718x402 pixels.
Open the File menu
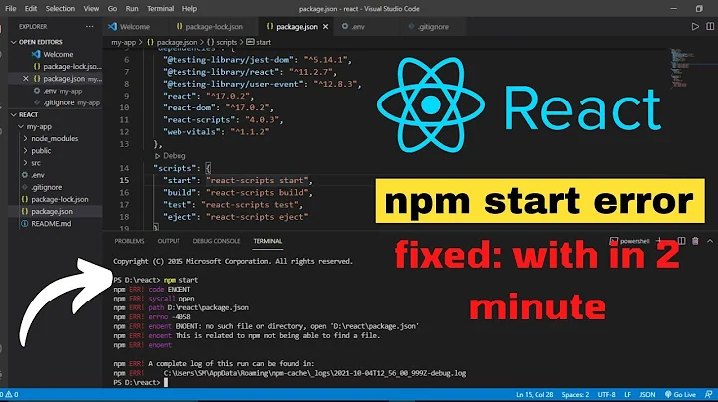10,8
